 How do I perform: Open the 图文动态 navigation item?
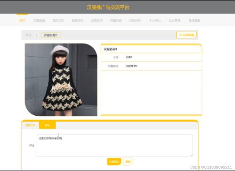[x=58, y=20]
